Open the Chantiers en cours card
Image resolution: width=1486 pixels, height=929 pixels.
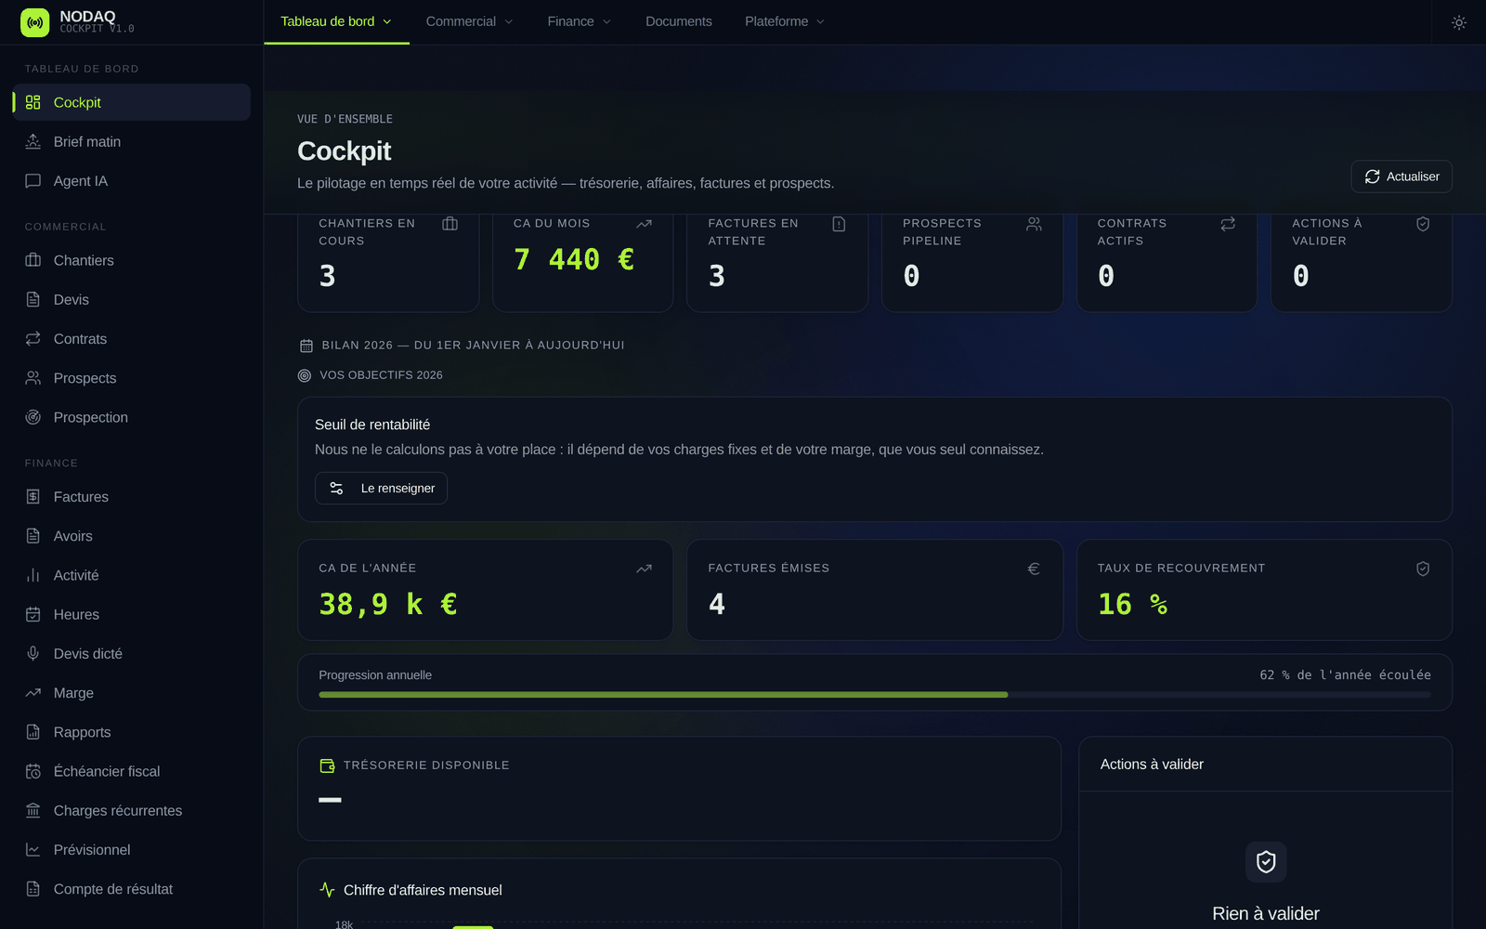click(x=388, y=263)
